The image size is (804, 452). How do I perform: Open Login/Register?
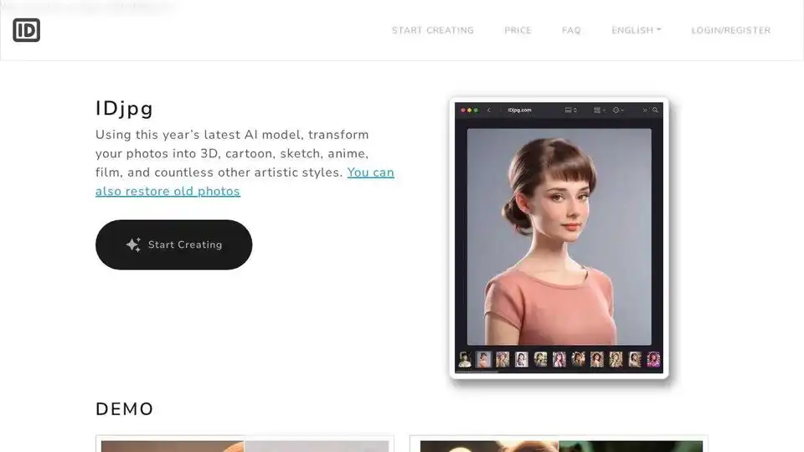pos(730,30)
